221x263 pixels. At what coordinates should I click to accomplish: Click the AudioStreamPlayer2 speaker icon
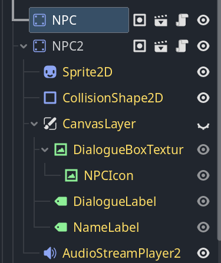pos(50,253)
